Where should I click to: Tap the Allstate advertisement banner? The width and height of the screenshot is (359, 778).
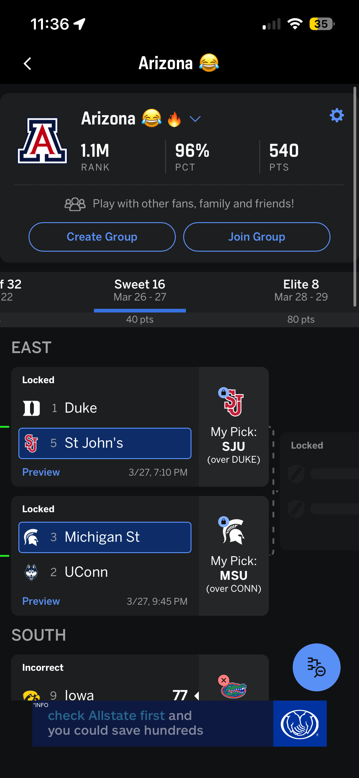179,723
